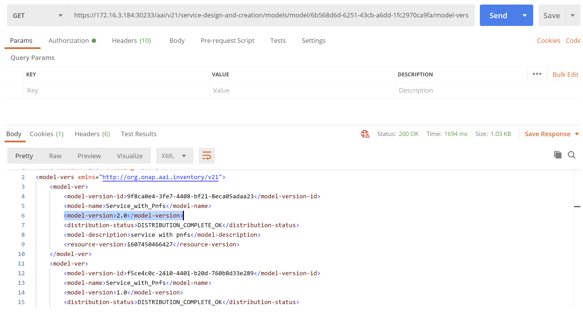Click the response body vertical scrollbar
Viewport: 583px width, 318px height.
tap(577, 239)
